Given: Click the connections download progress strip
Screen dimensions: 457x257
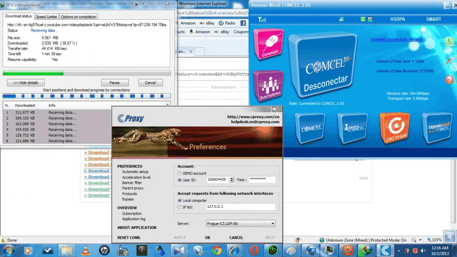Looking at the screenshot, I should point(86,96).
